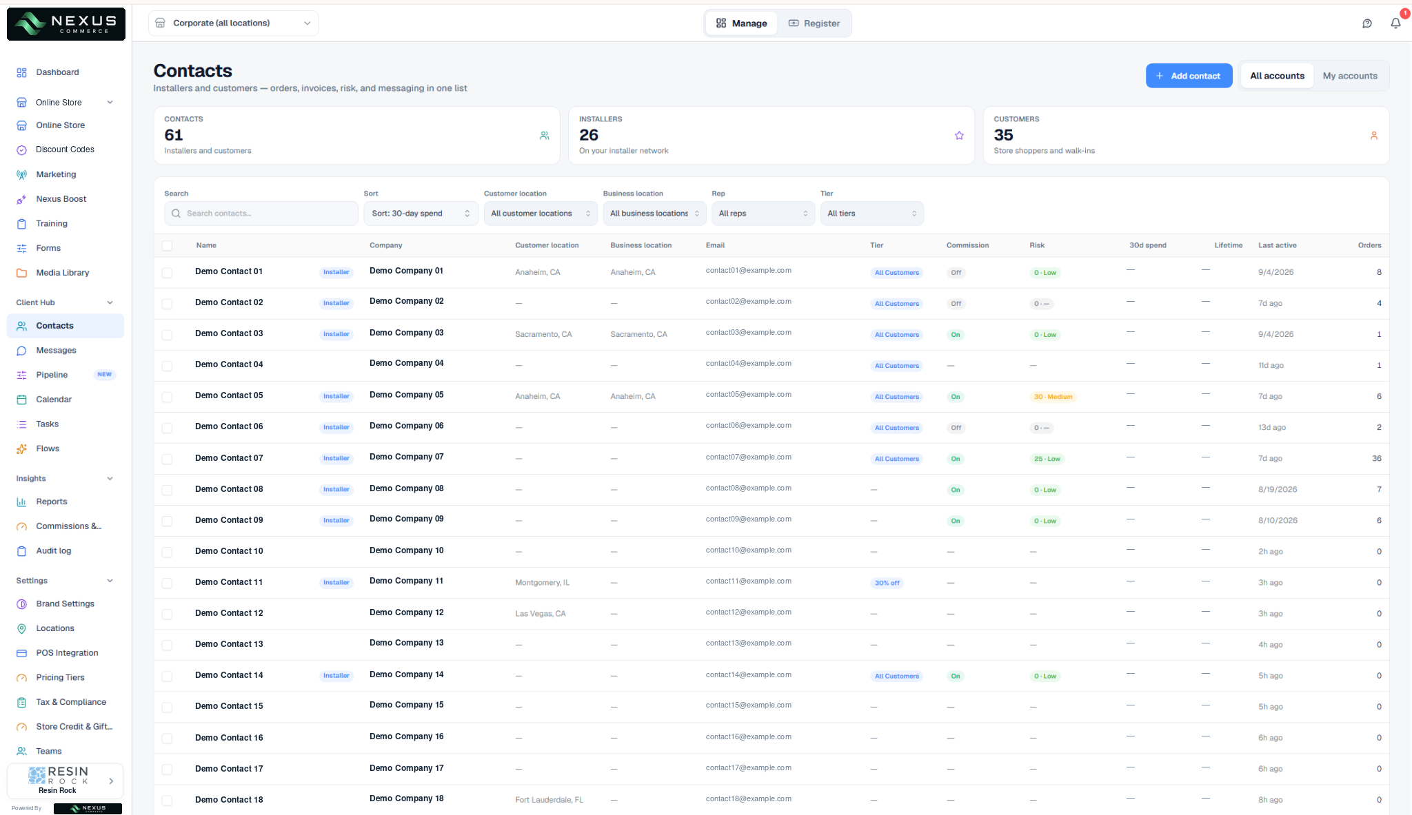This screenshot has height=815, width=1412.
Task: Click contact09@example.com email
Action: tap(748, 519)
